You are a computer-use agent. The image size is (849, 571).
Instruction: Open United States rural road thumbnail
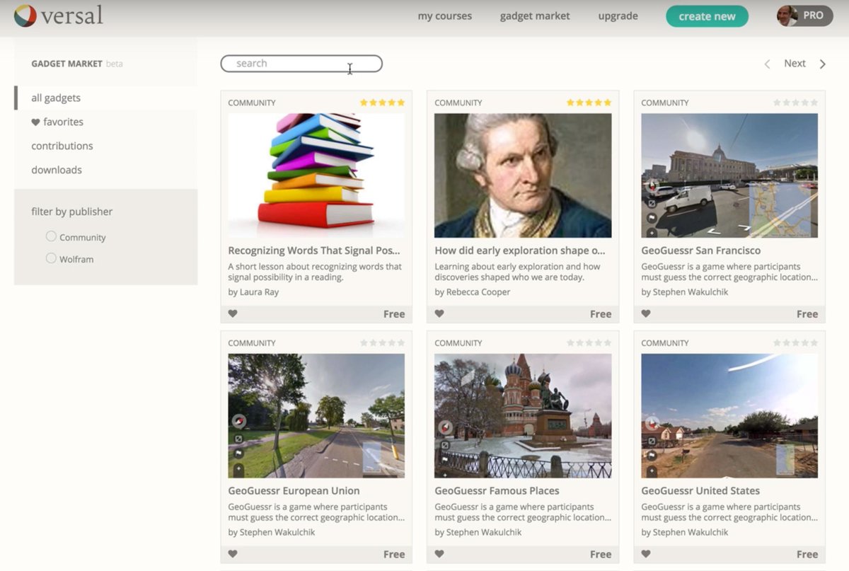[729, 416]
